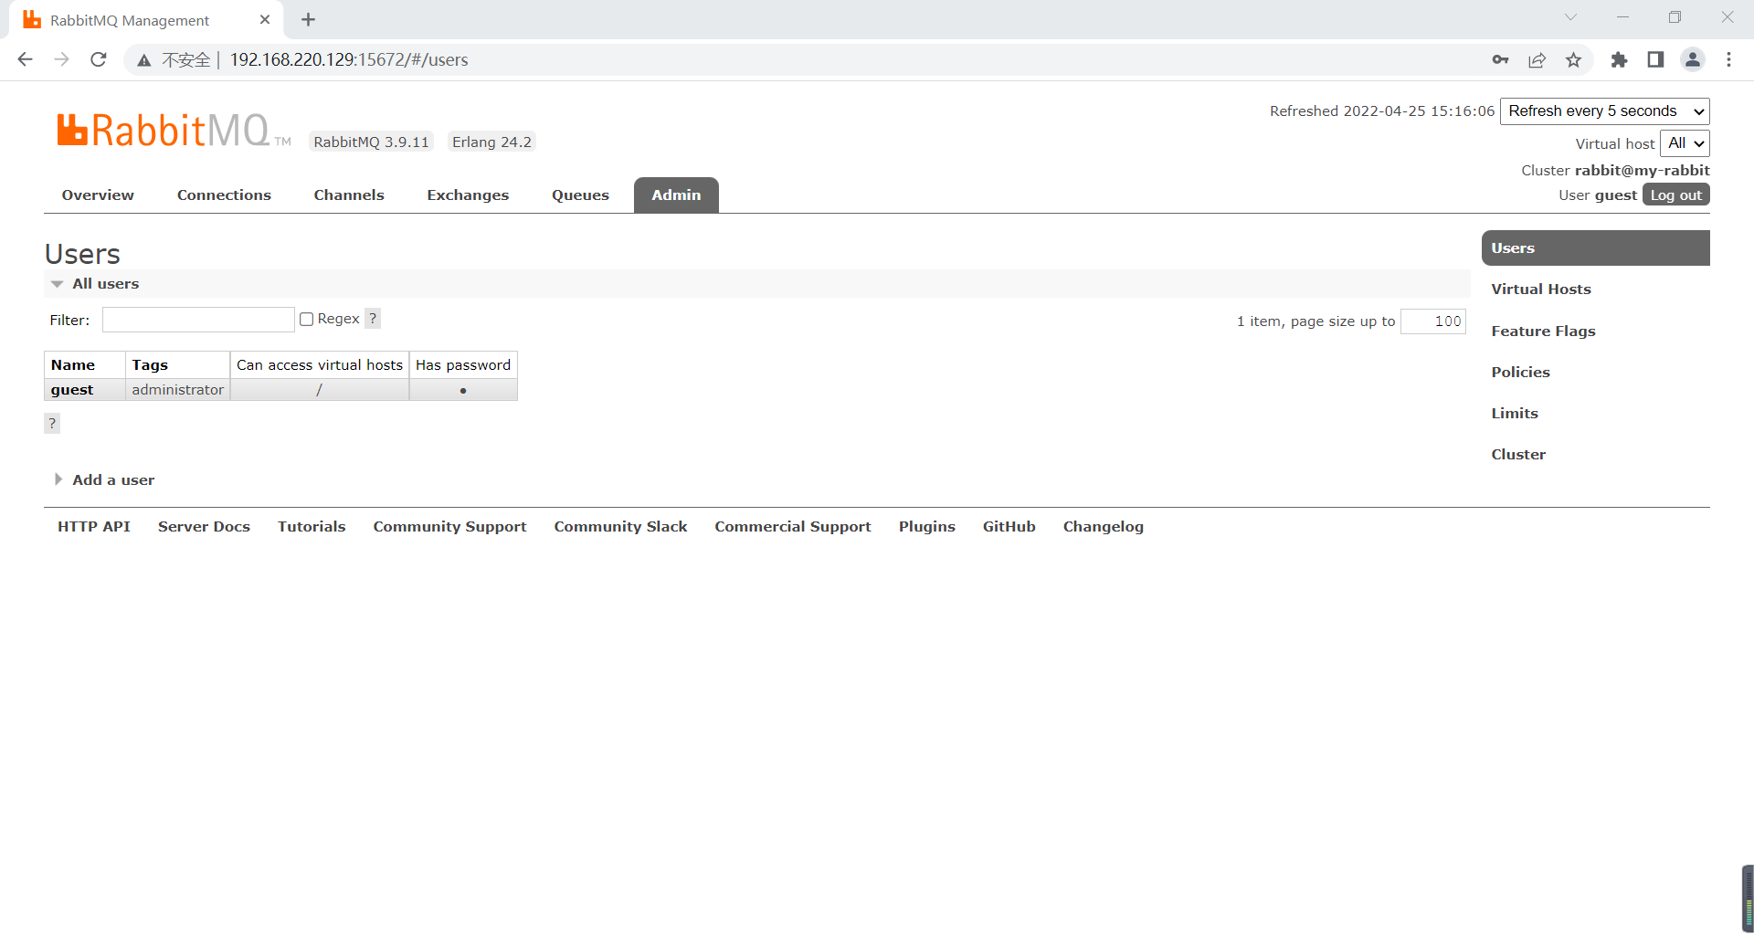Open Cluster in the sidebar
Viewport: 1754px width, 937px height.
(x=1518, y=455)
